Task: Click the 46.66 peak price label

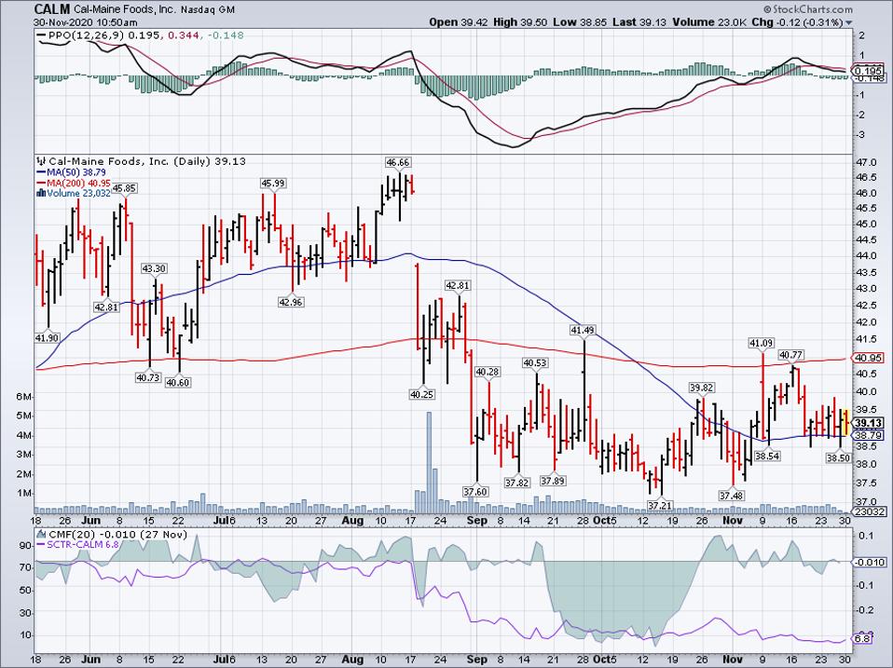Action: [397, 162]
